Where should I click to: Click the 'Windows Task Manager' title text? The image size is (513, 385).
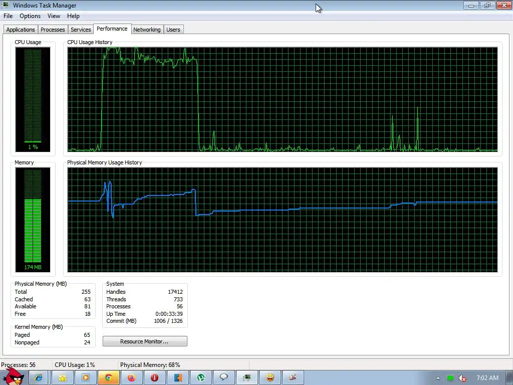[45, 6]
